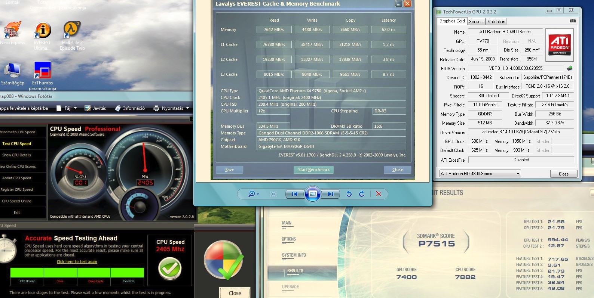This screenshot has width=594, height=298.
Task: Open SYSTEM INFO in 3DMark menu
Action: click(294, 255)
